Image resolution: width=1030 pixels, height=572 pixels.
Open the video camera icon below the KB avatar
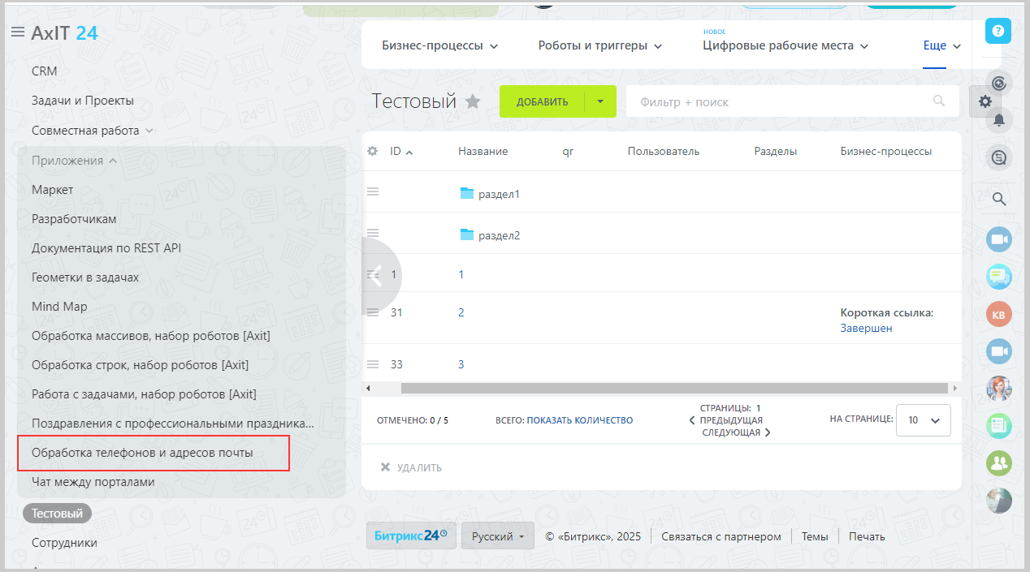pos(999,351)
